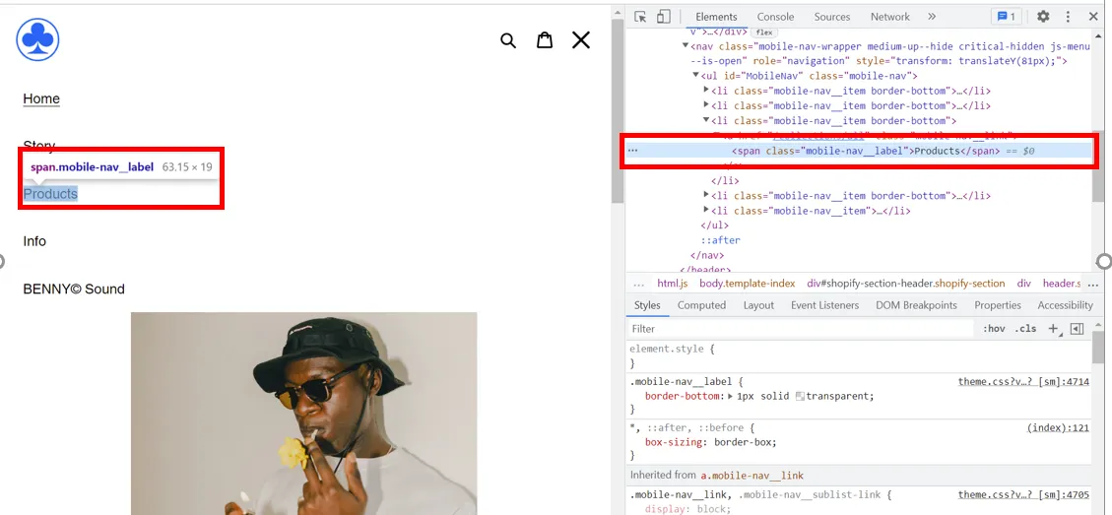Open the Properties pane tab
This screenshot has width=1112, height=515.
997,305
